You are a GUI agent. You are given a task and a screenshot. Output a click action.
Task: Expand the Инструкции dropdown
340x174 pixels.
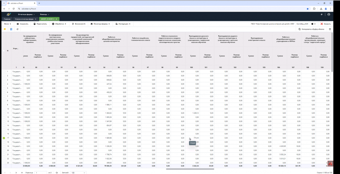123,24
